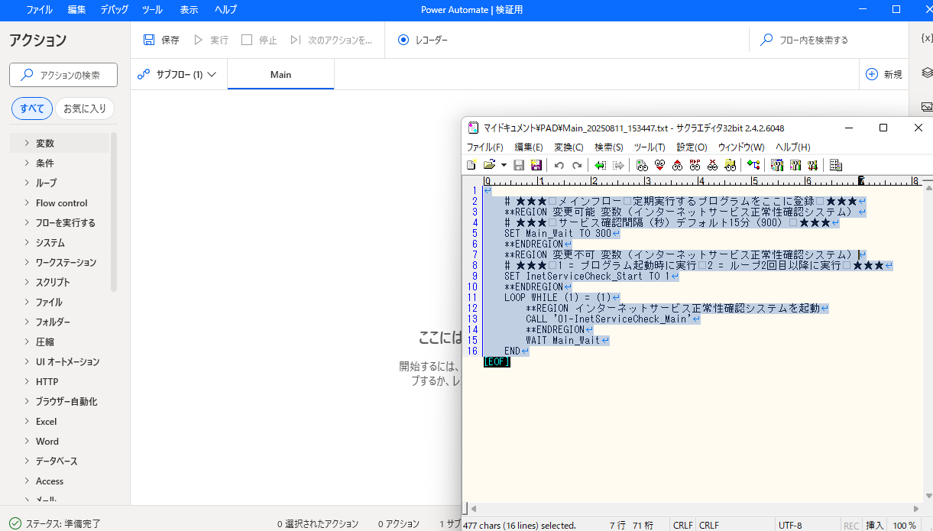The height and width of the screenshot is (531, 933).
Task: Click the ブラウザー自動化 action group label
Action: (66, 401)
